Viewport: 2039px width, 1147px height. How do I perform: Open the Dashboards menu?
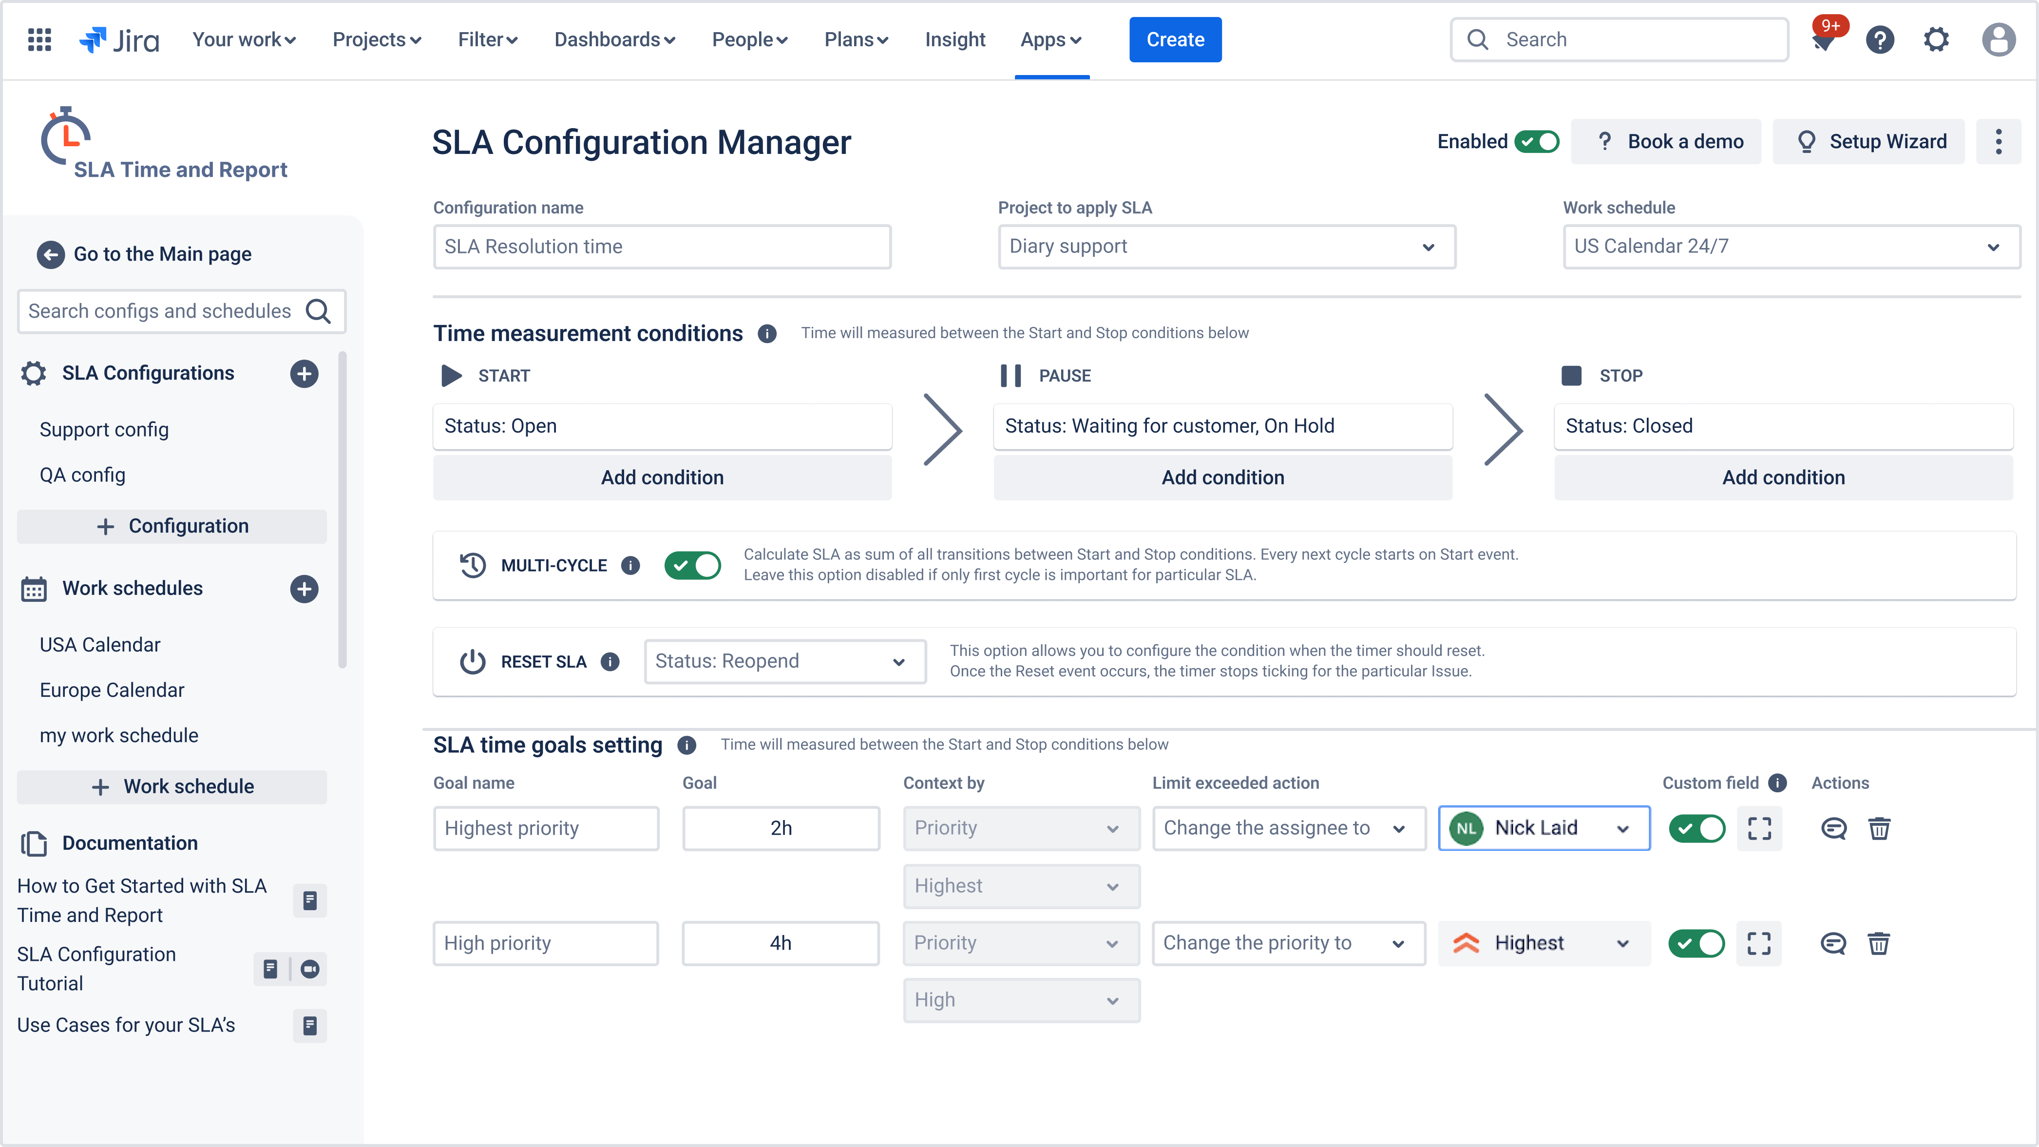pos(614,39)
